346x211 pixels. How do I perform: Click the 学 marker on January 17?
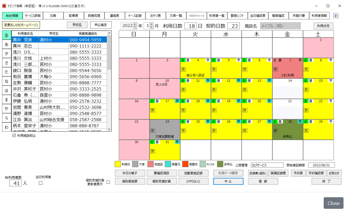point(177,101)
